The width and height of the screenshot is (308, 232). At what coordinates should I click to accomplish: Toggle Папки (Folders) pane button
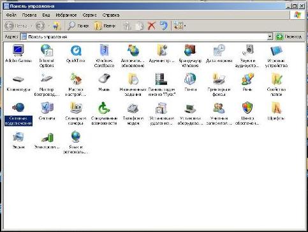(105, 26)
